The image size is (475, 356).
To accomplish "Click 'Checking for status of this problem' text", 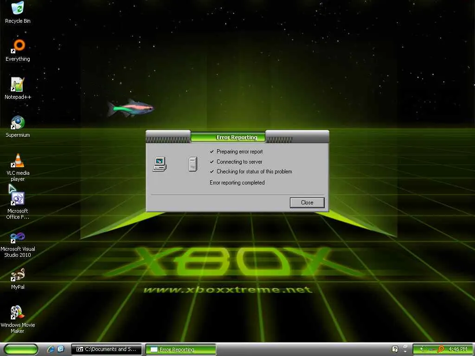I will tap(254, 172).
